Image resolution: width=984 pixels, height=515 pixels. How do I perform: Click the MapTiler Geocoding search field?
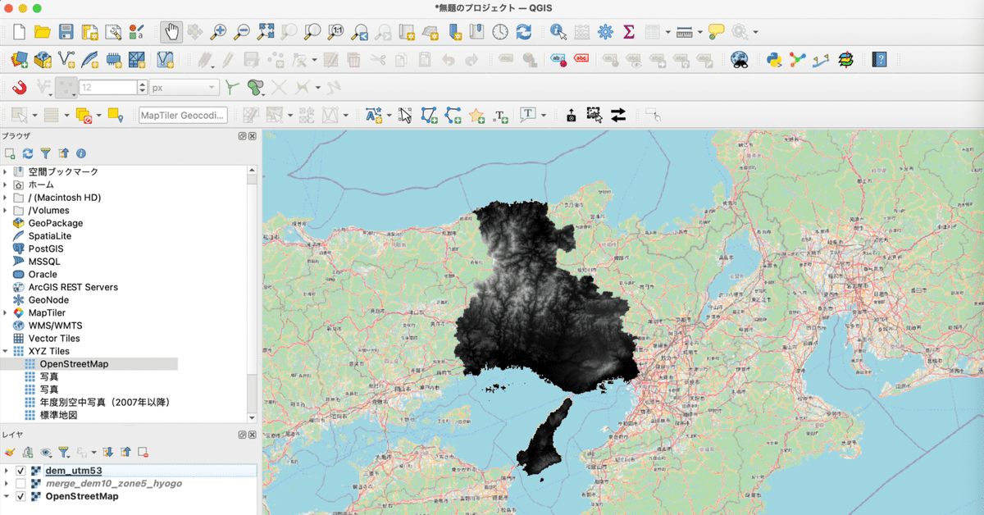click(x=182, y=115)
